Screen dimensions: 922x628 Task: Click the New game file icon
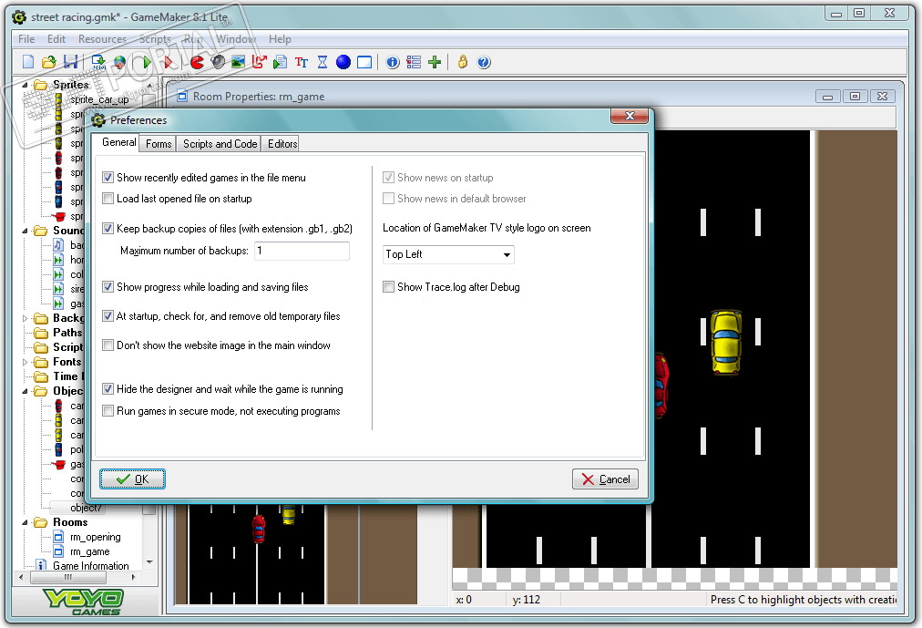(x=28, y=62)
